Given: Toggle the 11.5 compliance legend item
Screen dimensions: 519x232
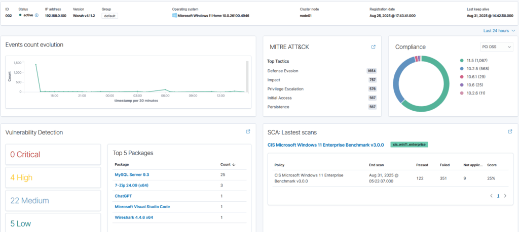Looking at the screenshot, I should coord(476,60).
